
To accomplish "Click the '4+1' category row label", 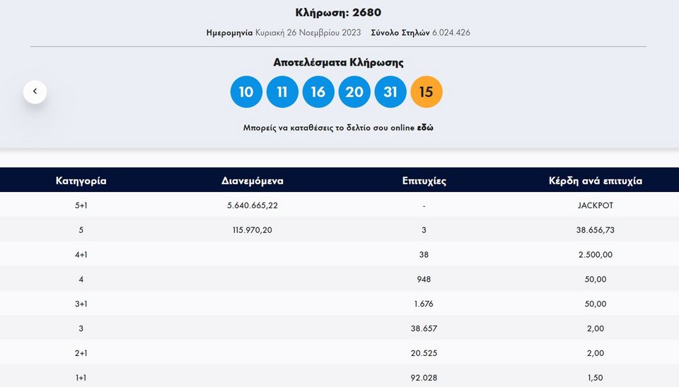I will tap(81, 255).
